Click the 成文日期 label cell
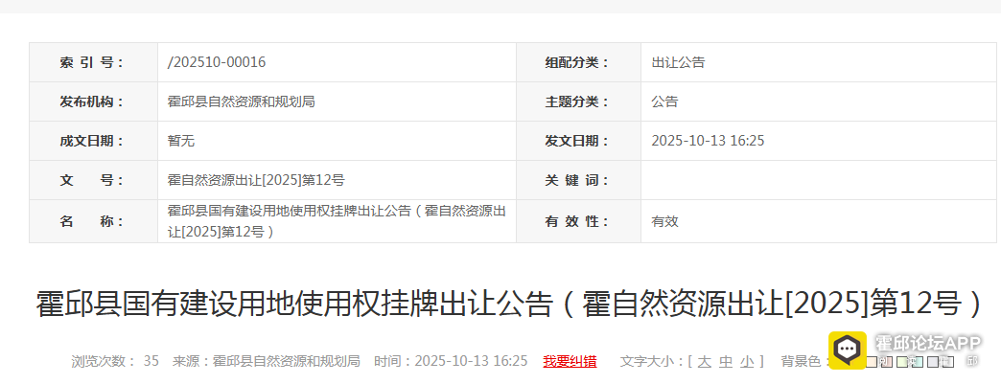1001x384 pixels. point(93,141)
